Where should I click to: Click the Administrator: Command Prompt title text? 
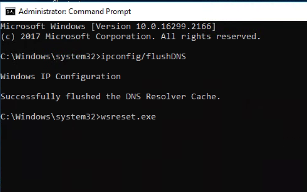click(x=75, y=11)
